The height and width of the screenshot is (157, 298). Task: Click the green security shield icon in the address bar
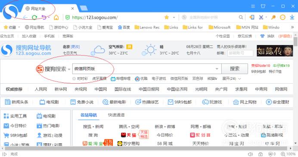pyautogui.click(x=68, y=18)
